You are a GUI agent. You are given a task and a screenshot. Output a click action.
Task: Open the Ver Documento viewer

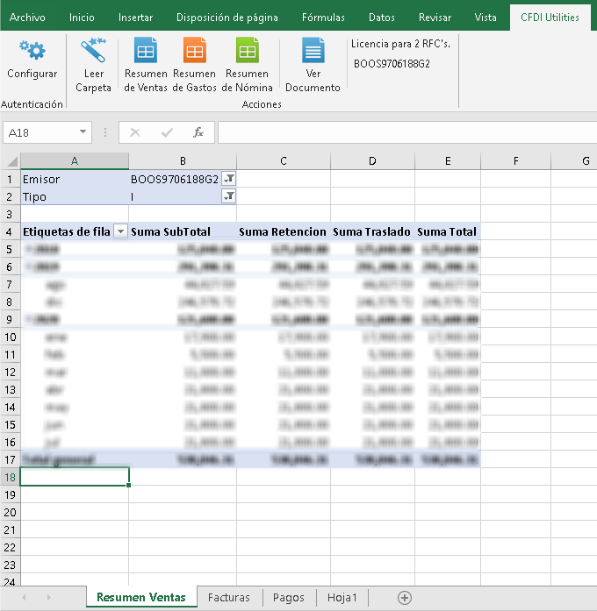point(313,51)
